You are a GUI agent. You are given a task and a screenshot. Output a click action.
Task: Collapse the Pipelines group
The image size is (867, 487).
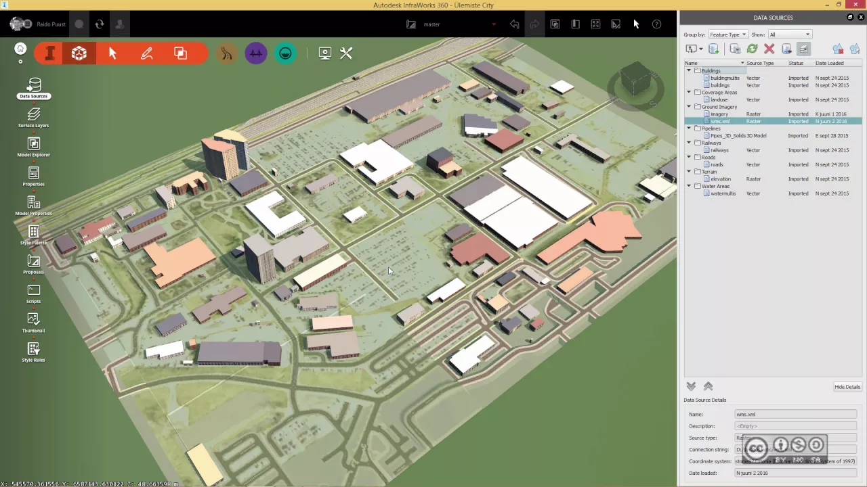689,129
